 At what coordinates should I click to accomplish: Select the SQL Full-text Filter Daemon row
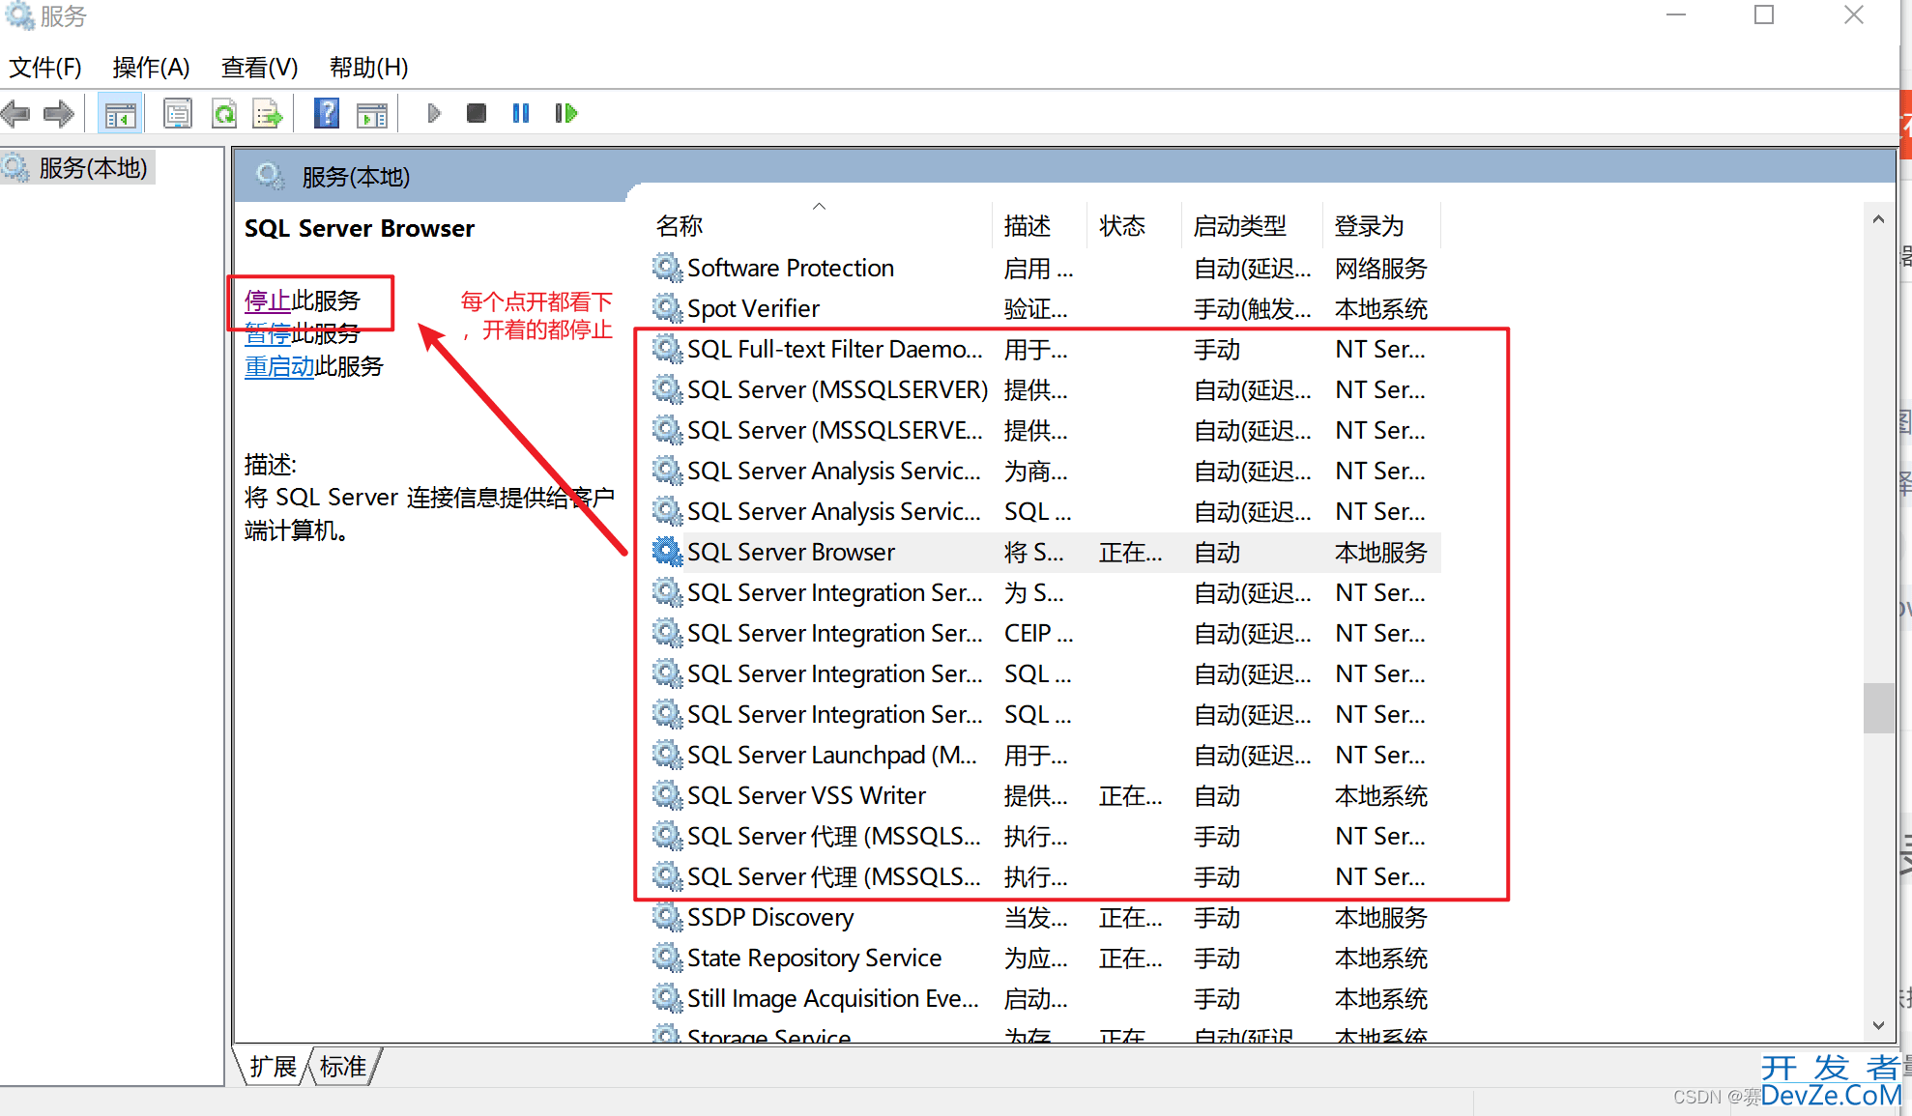coord(1045,349)
